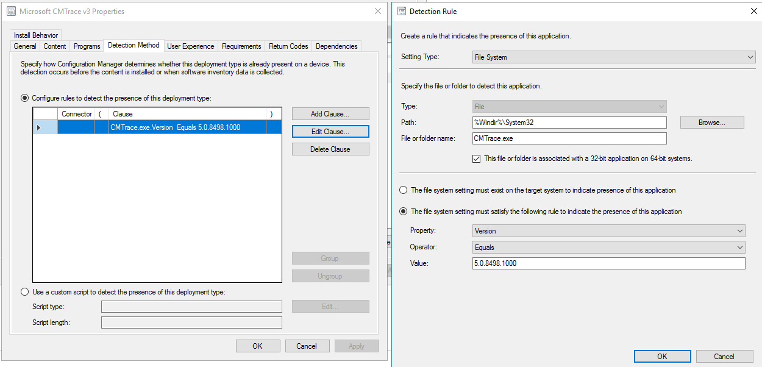
Task: Close the Microsoft CMTrace v3 Properties window
Action: (377, 12)
